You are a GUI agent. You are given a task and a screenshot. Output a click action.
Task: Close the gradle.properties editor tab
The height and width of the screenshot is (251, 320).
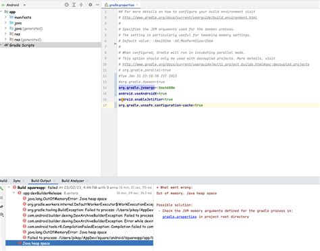(137, 5)
